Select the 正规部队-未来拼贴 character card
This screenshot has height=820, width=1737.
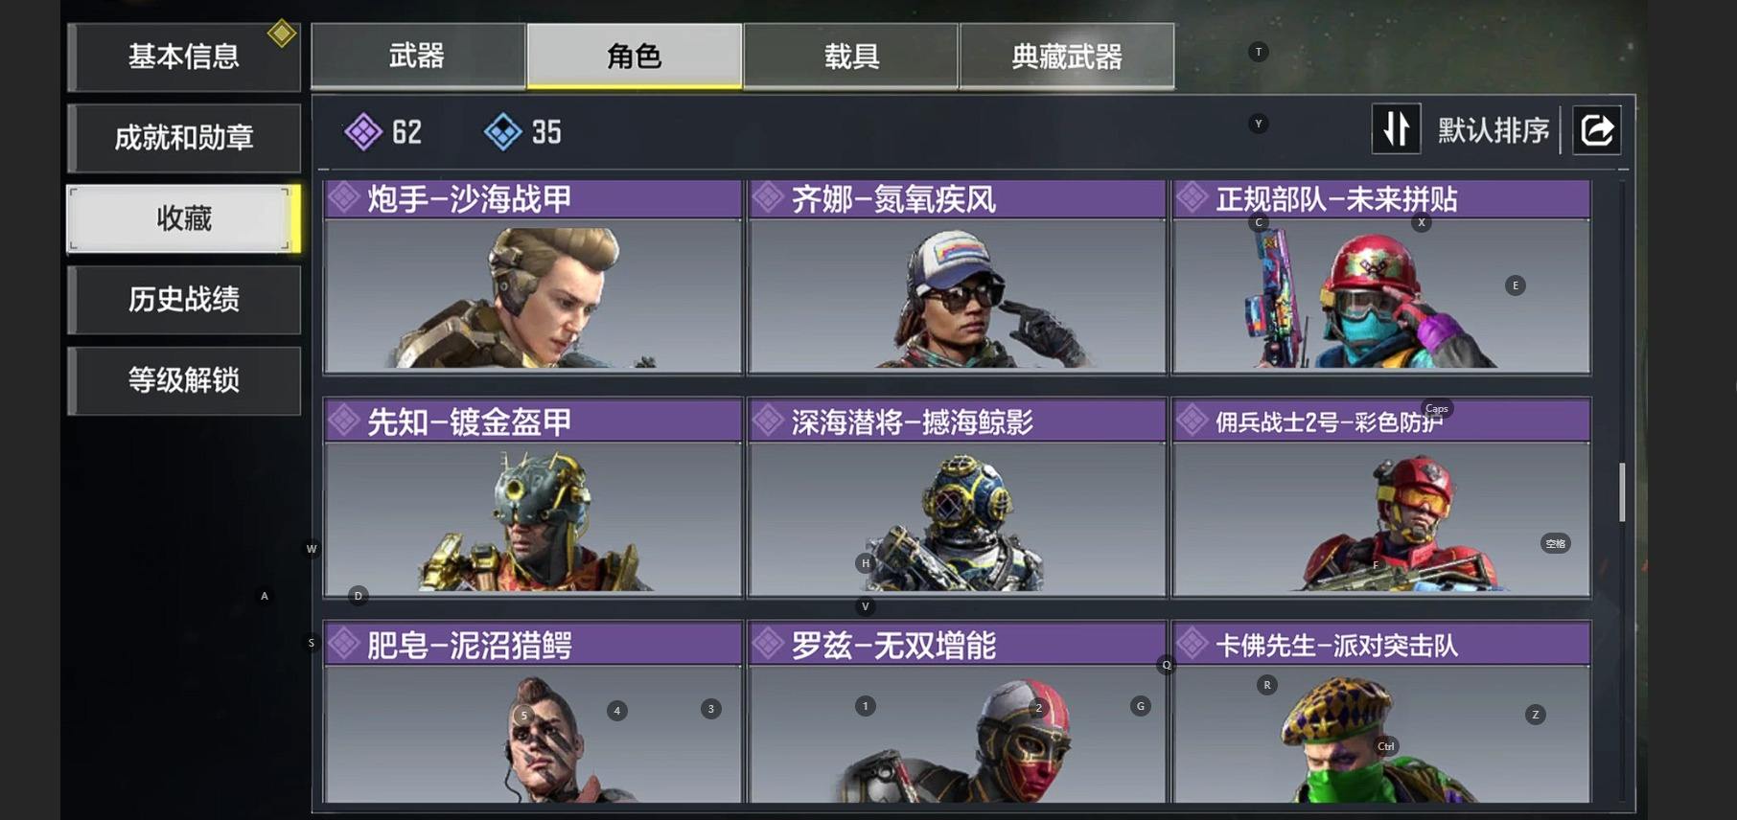point(1381,277)
